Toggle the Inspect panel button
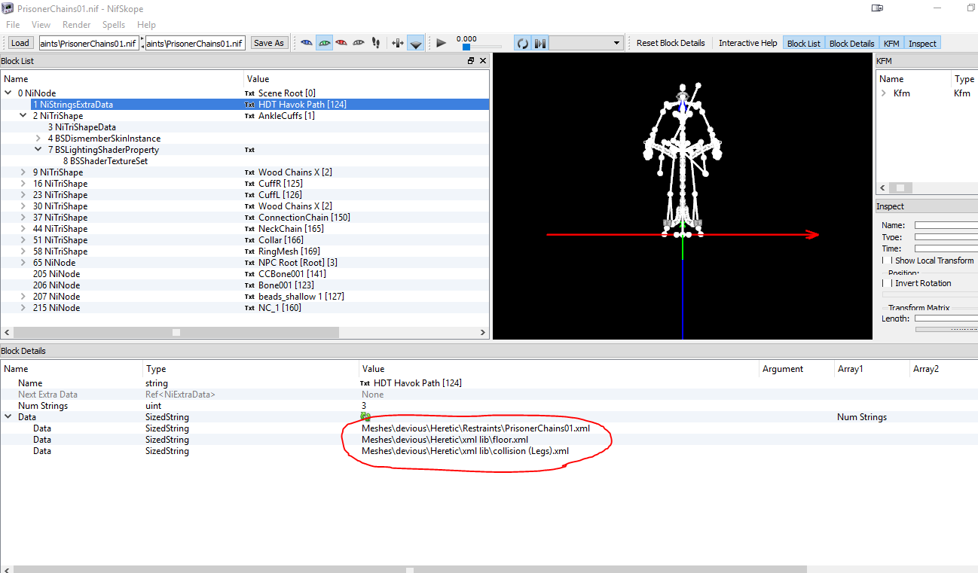978x573 pixels. 922,43
